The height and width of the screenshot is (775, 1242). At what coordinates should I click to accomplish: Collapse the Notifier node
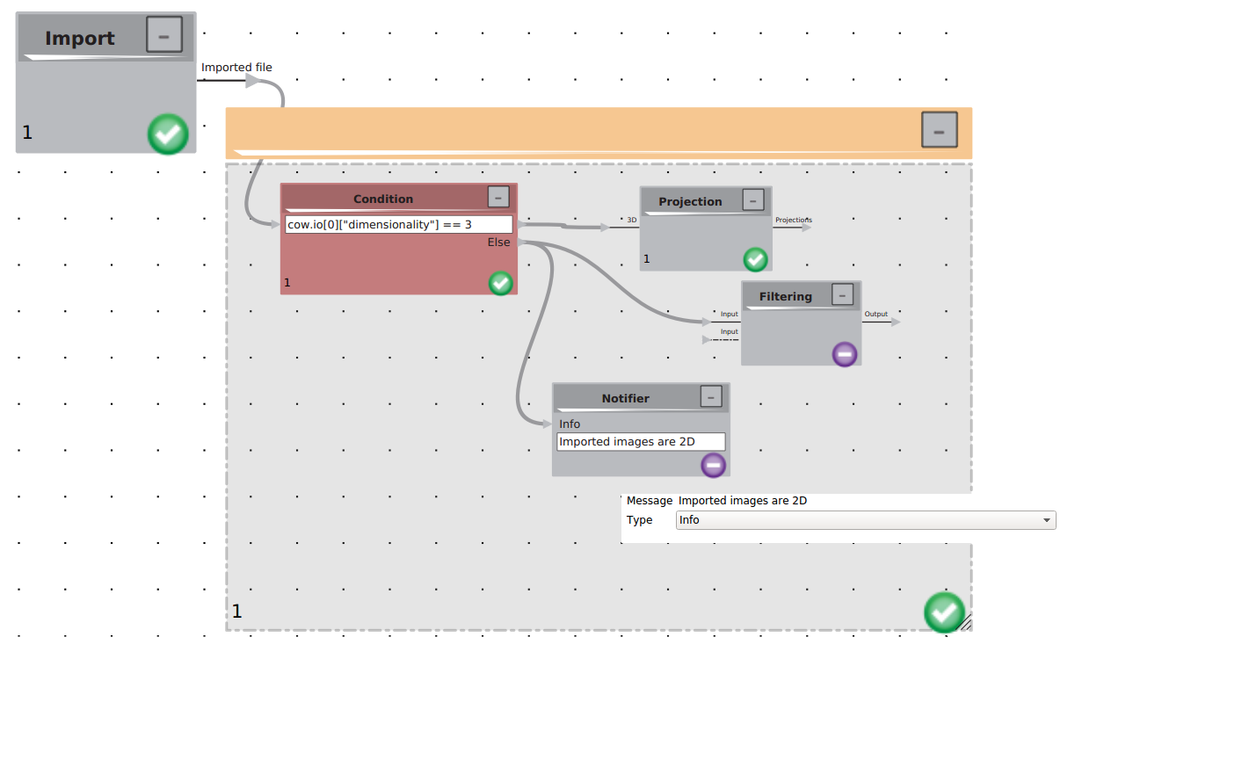point(711,397)
